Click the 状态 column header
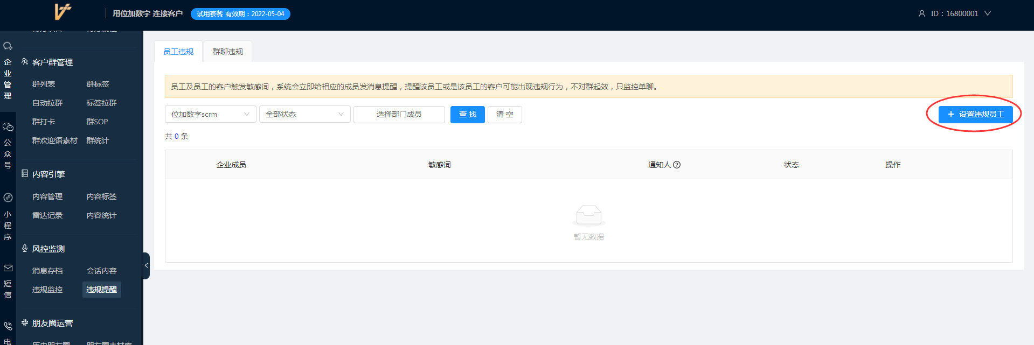This screenshot has height=345, width=1034. tap(792, 165)
